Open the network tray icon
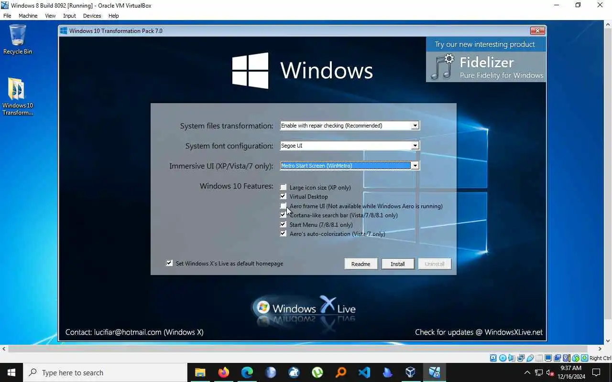The image size is (612, 382). click(539, 372)
